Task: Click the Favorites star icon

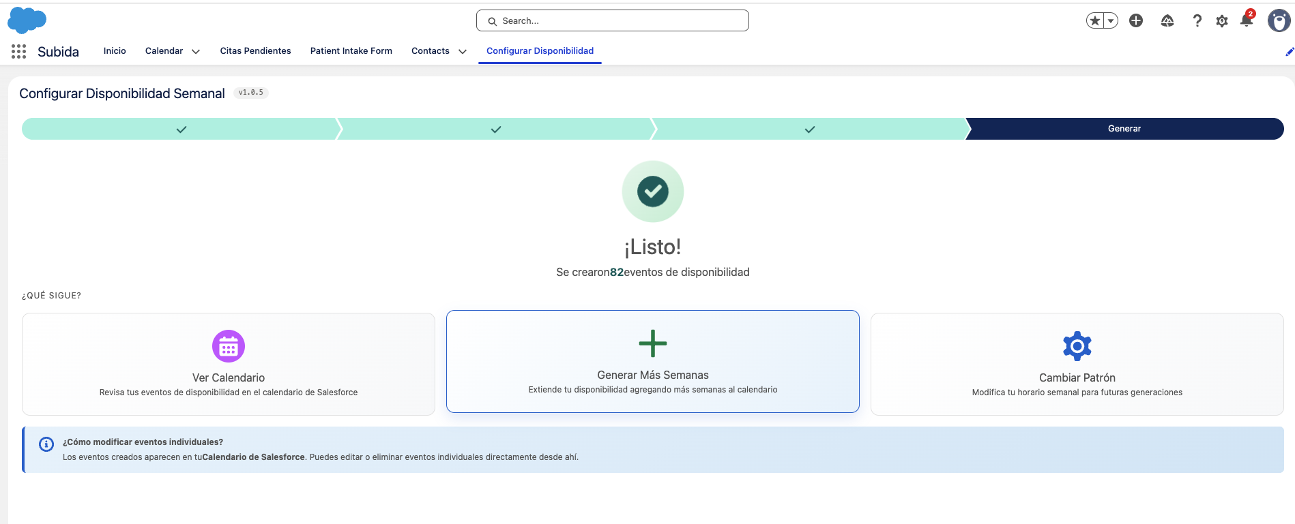Action: 1095,20
